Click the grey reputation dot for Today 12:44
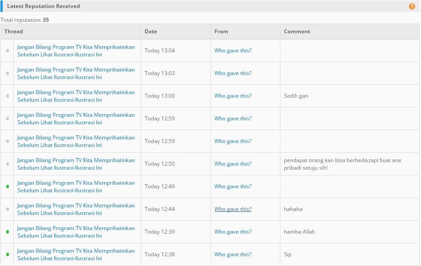421x266 pixels. tap(8, 209)
